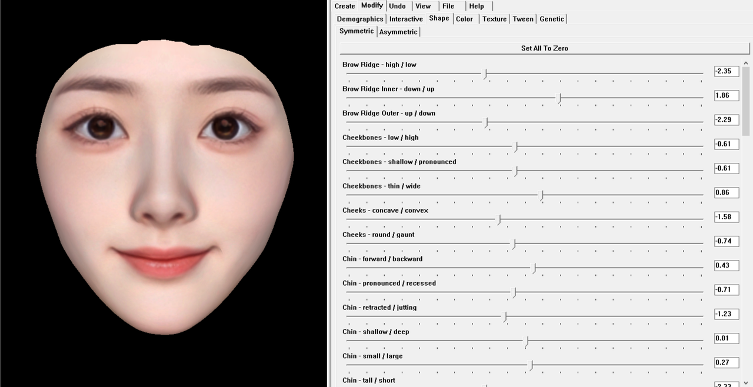Click the scrollbar down arrow
The height and width of the screenshot is (387, 753).
pos(746,382)
